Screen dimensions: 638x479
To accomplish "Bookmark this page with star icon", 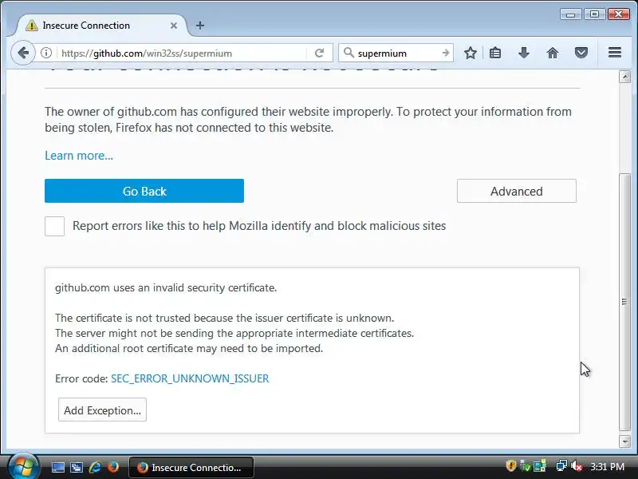I will [x=471, y=53].
